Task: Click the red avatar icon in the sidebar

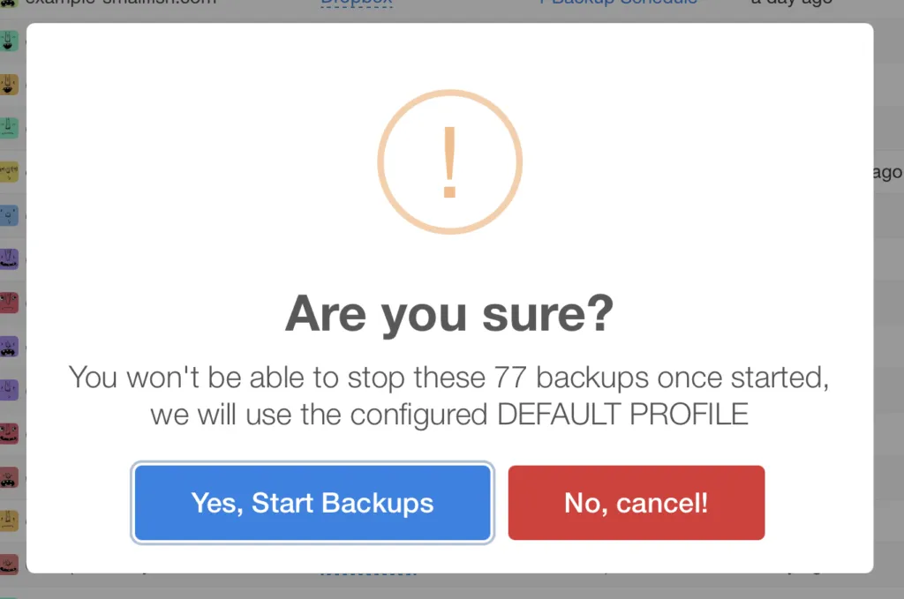Action: pos(8,303)
